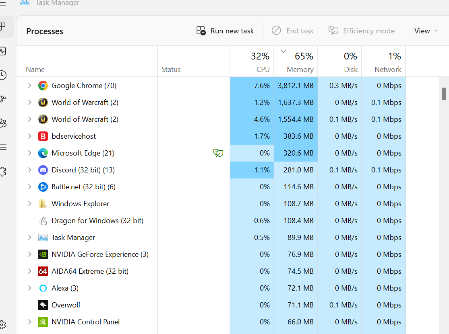Viewport: 449px width, 334px height.
Task: Click the 383.6 MB memory cell
Action: tap(296, 136)
